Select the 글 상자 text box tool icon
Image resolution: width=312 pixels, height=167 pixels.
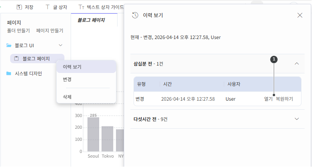(x=48, y=7)
